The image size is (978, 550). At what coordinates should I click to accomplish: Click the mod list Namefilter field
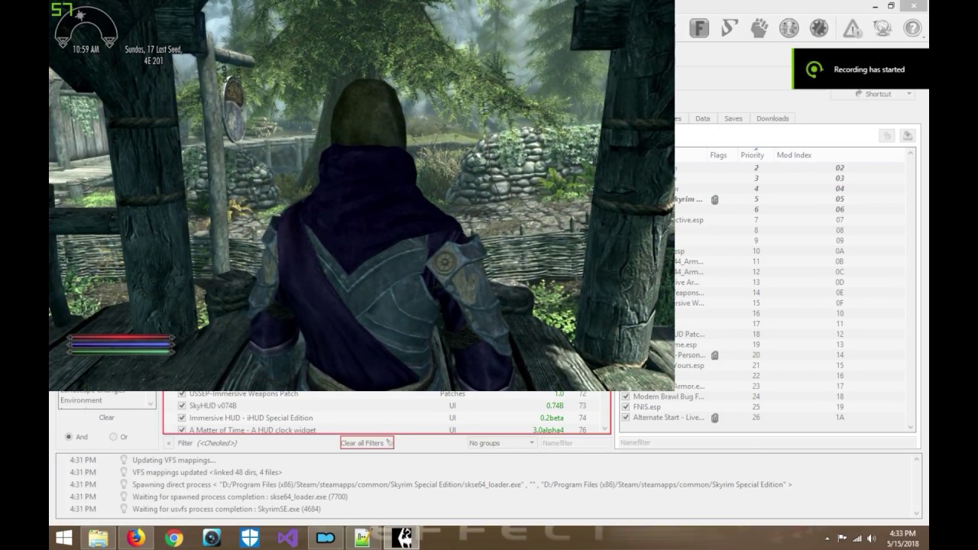click(575, 443)
